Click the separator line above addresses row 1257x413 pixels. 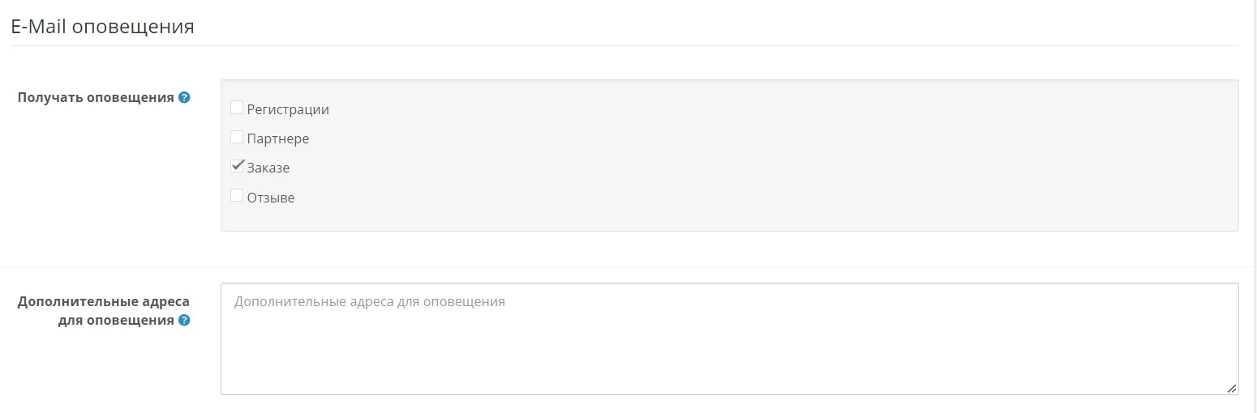point(628,266)
